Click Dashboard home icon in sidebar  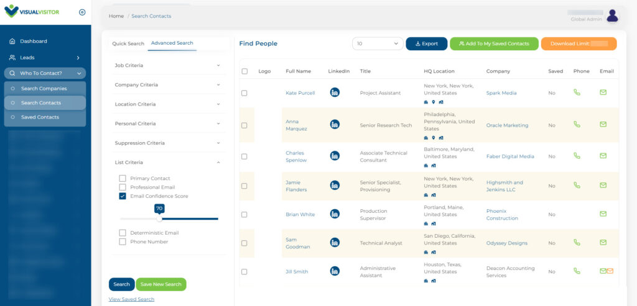click(12, 41)
